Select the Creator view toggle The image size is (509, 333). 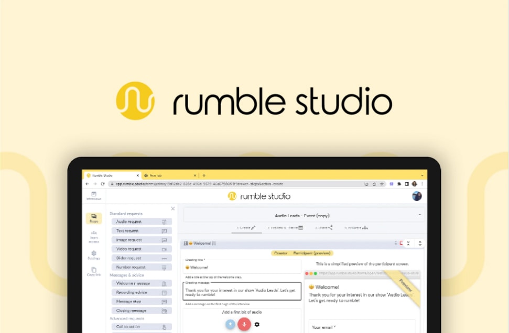pos(281,253)
